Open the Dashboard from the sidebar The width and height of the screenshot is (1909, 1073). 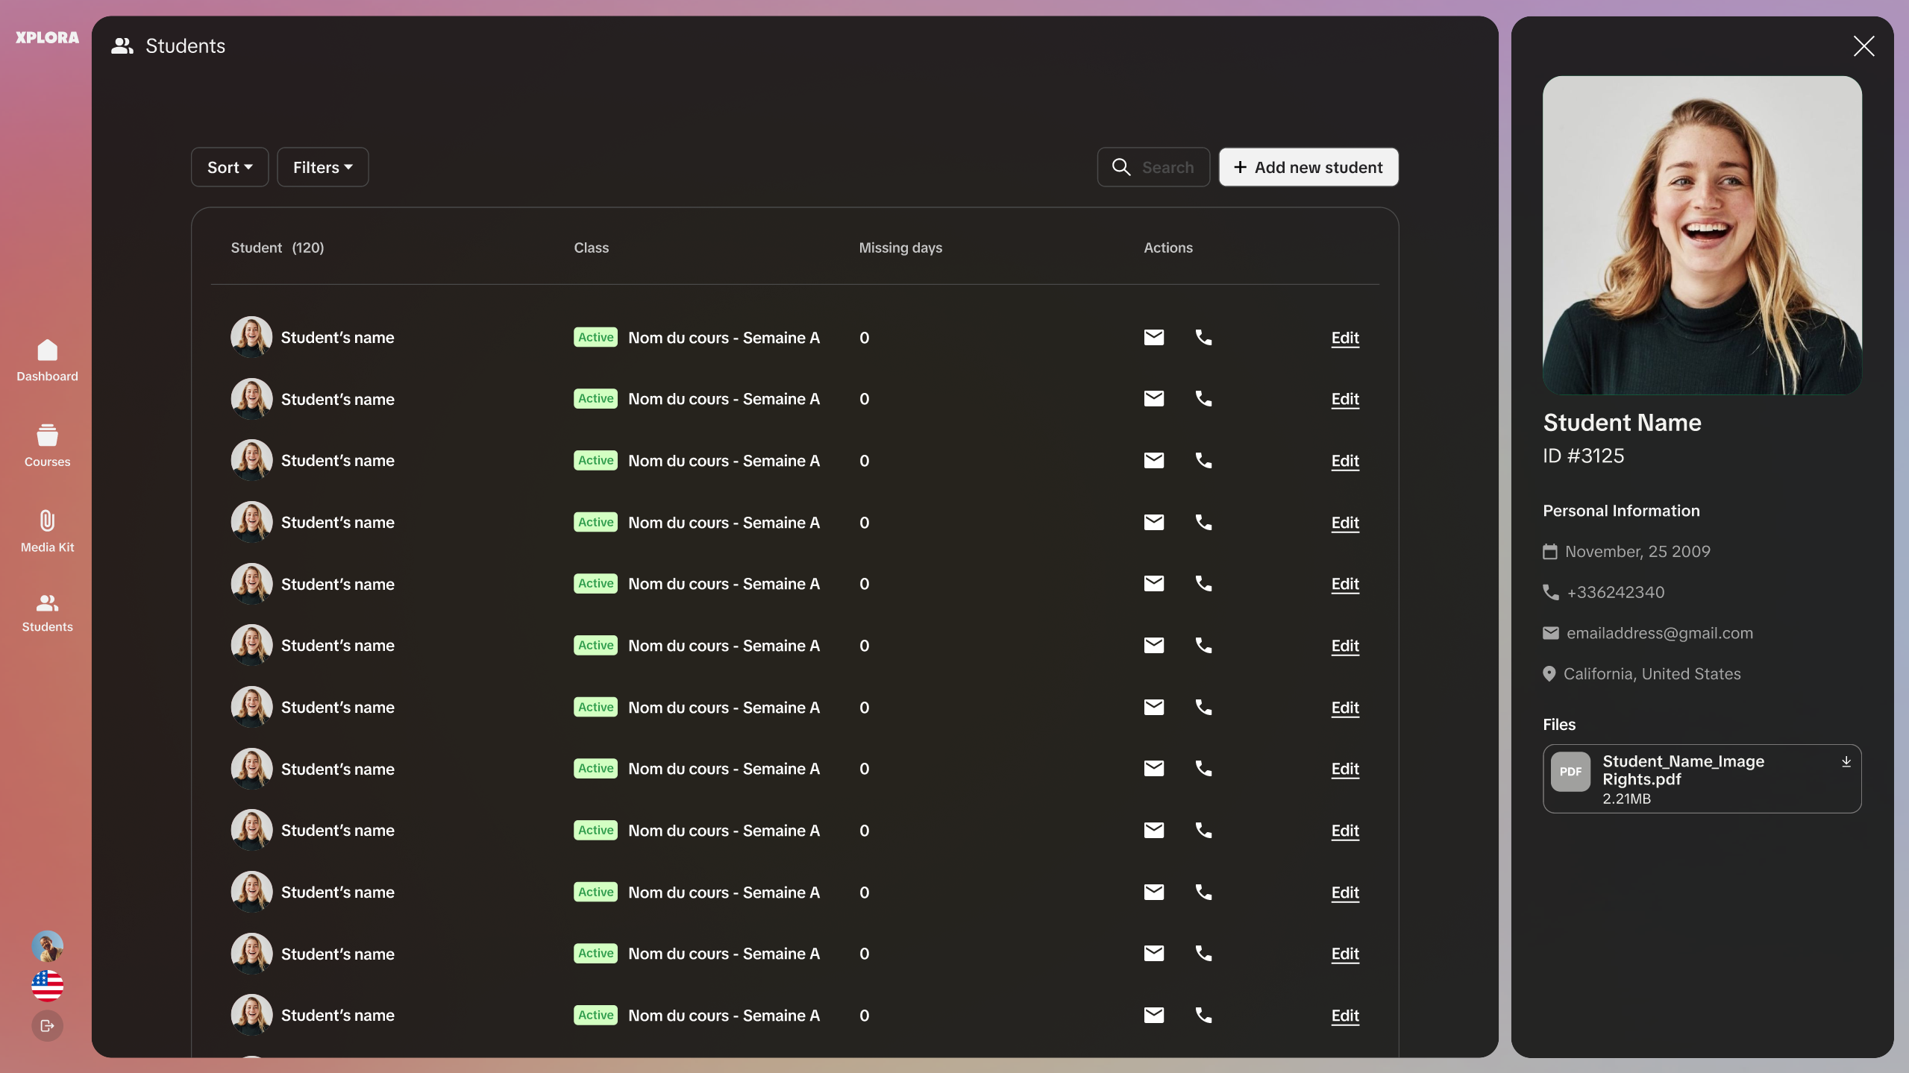tap(47, 361)
